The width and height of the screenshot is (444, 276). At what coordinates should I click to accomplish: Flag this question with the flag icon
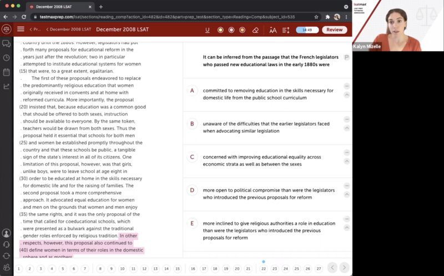point(347,57)
